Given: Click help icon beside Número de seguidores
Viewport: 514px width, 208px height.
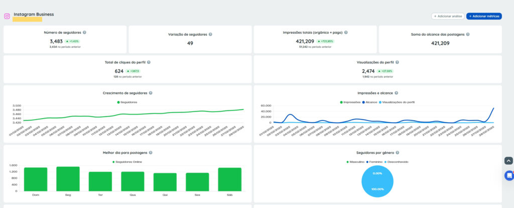Looking at the screenshot, I should pos(84,32).
